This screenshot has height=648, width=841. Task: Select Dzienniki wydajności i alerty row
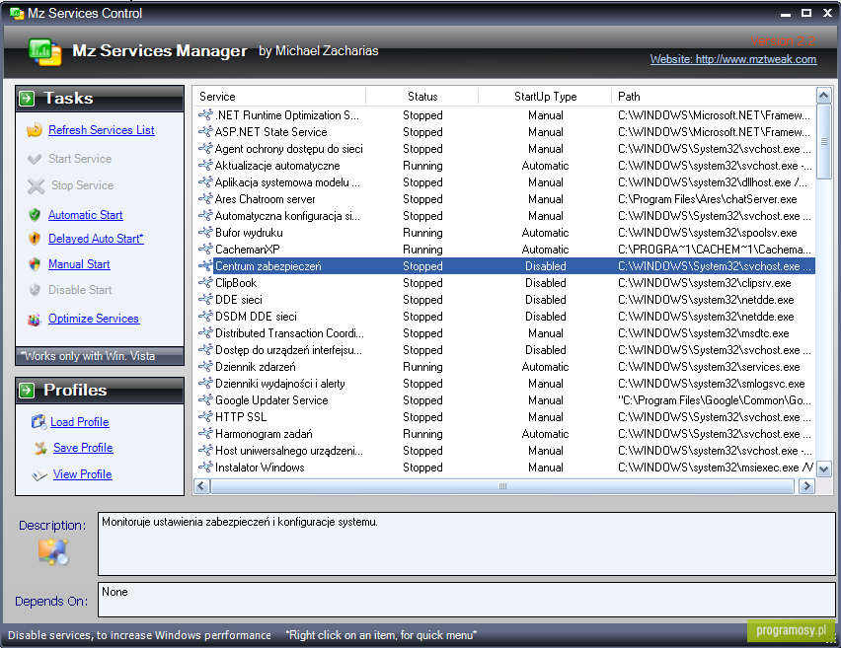coord(504,384)
